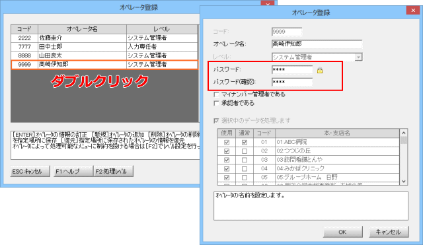Click the ESC:キャンセル button

click(30, 172)
